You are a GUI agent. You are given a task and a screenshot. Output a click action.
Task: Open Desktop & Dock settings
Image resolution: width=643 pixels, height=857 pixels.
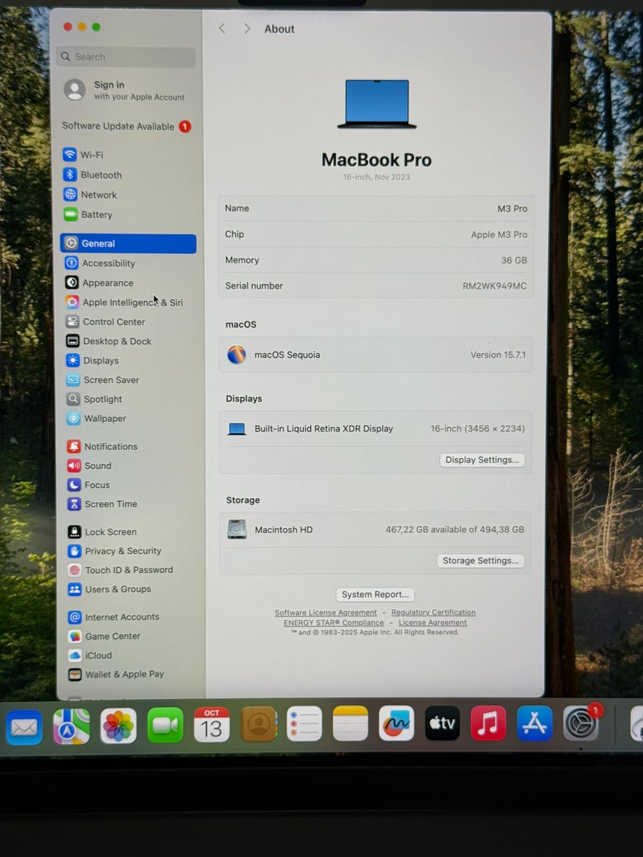(109, 341)
